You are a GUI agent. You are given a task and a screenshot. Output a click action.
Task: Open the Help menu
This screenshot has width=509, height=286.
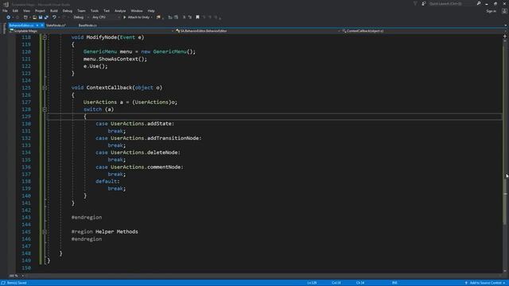tap(151, 10)
